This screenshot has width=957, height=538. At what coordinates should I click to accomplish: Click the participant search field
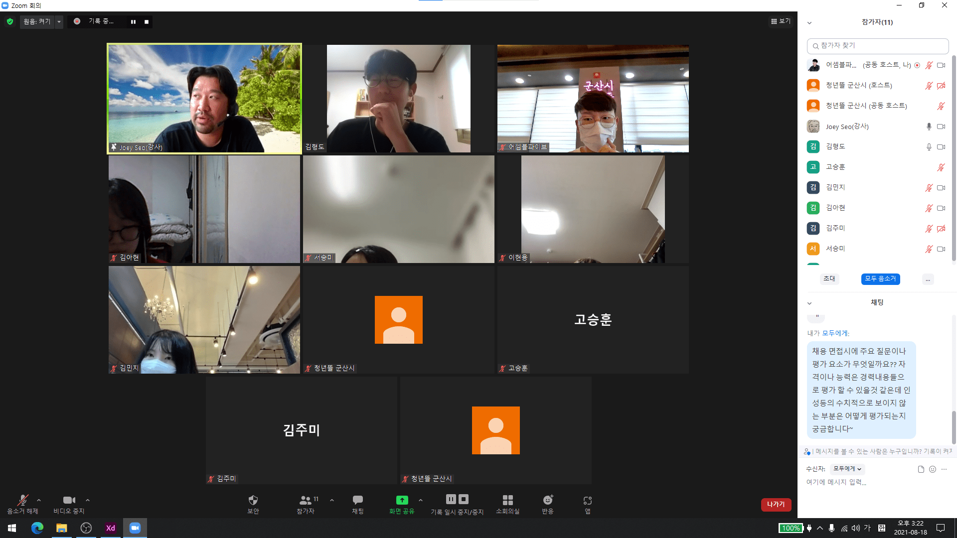[x=877, y=46]
